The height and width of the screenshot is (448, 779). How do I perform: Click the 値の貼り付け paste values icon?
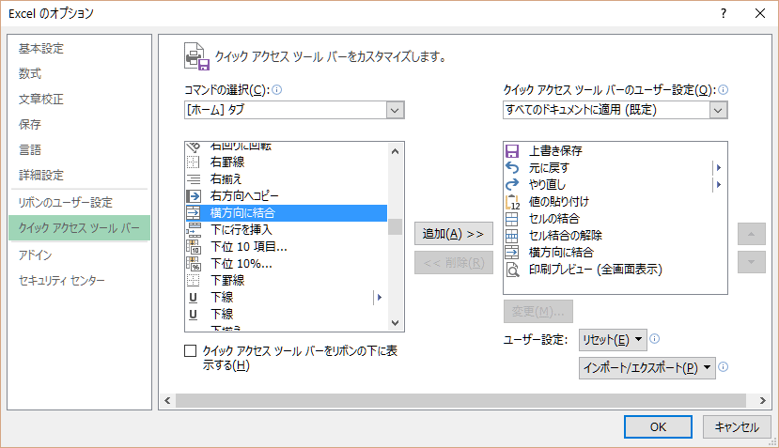[512, 201]
